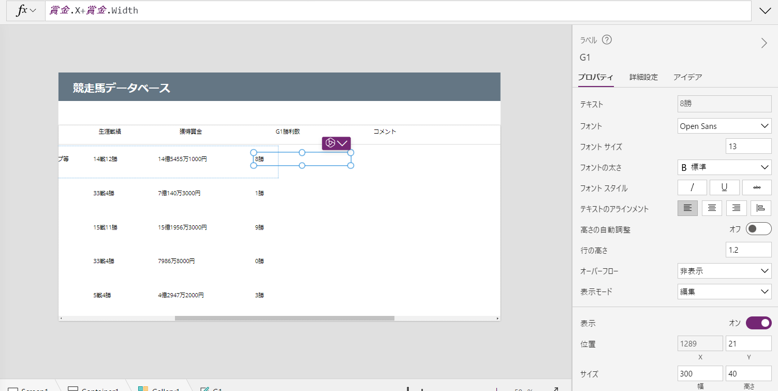Switch to the 詳細設定 tab
This screenshot has height=391, width=778.
643,77
